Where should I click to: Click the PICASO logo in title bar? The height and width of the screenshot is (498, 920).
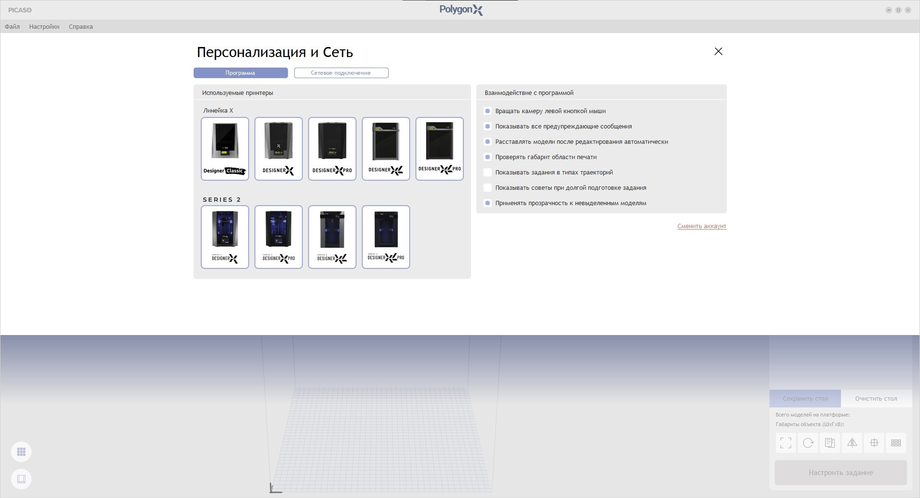pos(20,10)
